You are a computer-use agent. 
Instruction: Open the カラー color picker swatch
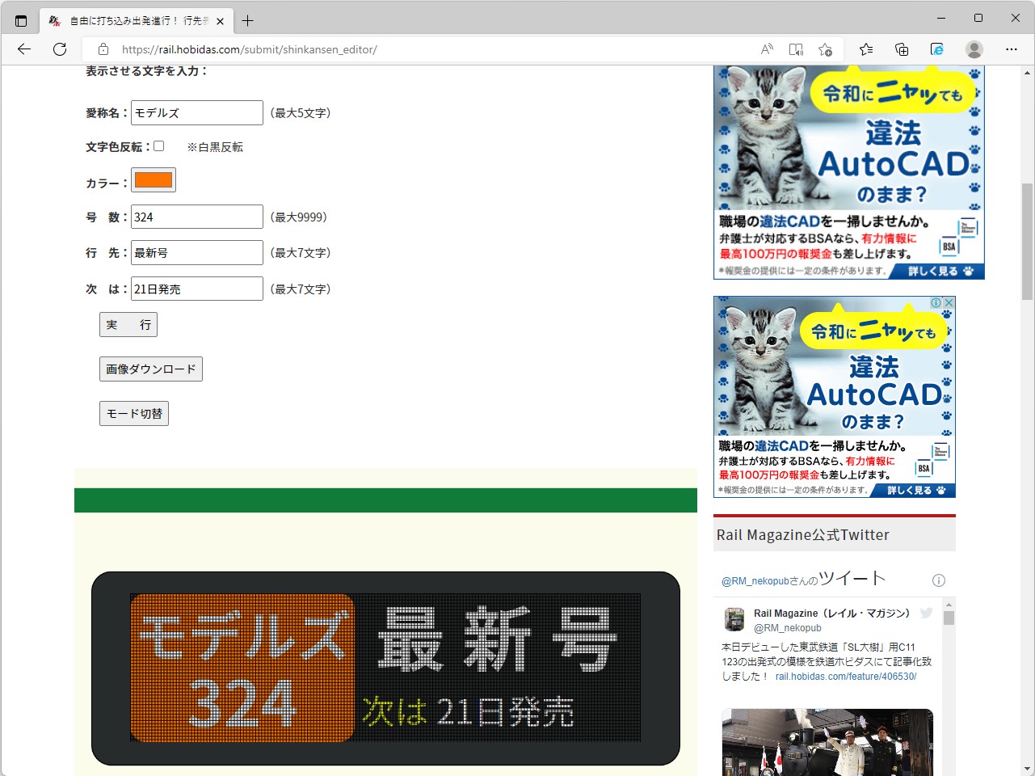153,179
